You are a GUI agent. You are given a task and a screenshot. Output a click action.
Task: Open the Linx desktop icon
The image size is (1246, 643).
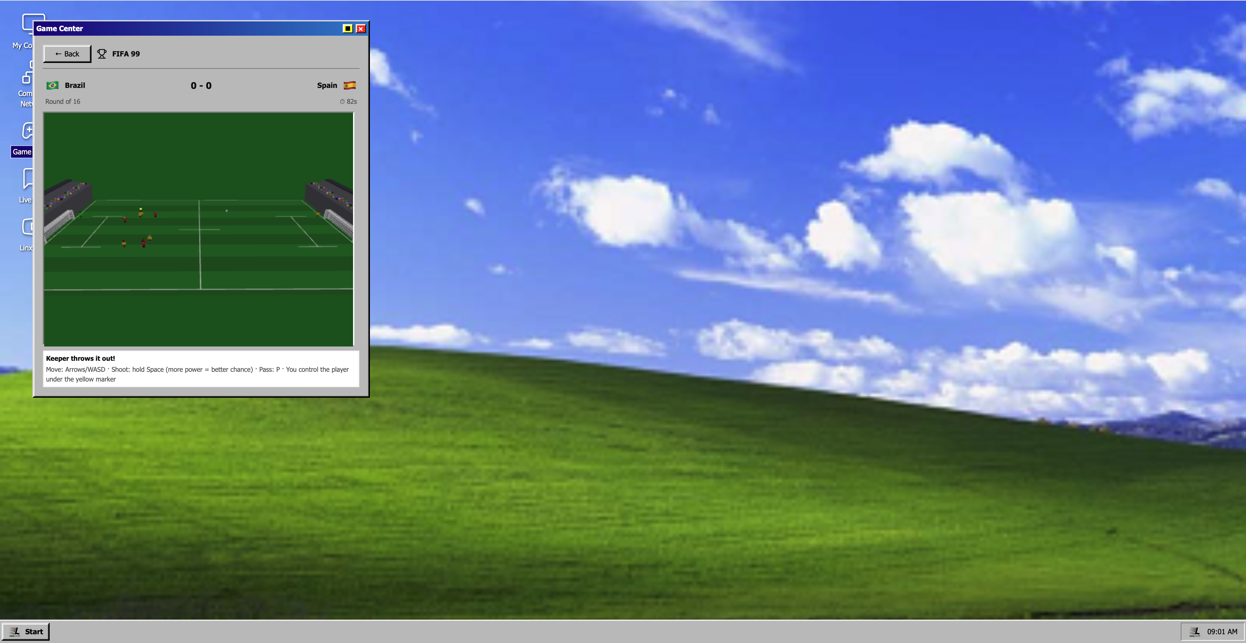(x=26, y=235)
